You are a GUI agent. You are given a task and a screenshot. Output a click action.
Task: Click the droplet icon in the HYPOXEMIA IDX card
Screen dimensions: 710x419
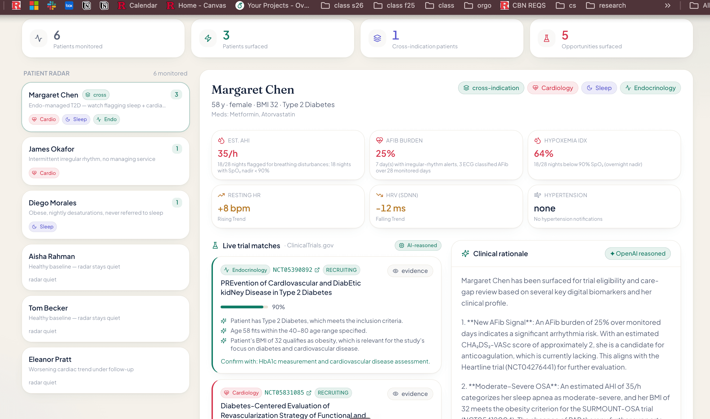(537, 140)
